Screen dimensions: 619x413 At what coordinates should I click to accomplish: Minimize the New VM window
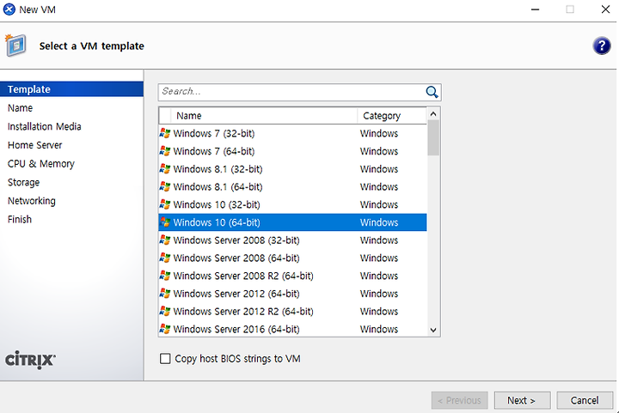(x=535, y=9)
